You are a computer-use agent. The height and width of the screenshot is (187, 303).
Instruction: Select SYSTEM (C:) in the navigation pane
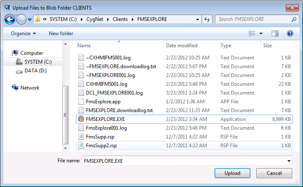[38, 62]
